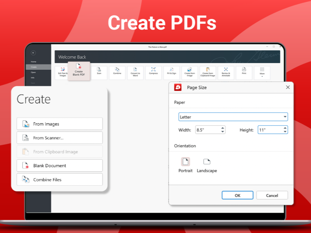Open the Edit Text & Images tool
Viewport: 311px width, 233px height.
click(62, 73)
